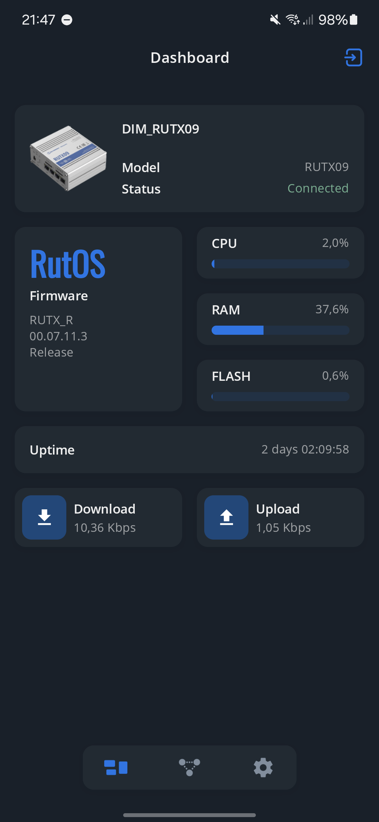
Task: Select the DIM_RUTX09 device name
Action: (x=160, y=129)
